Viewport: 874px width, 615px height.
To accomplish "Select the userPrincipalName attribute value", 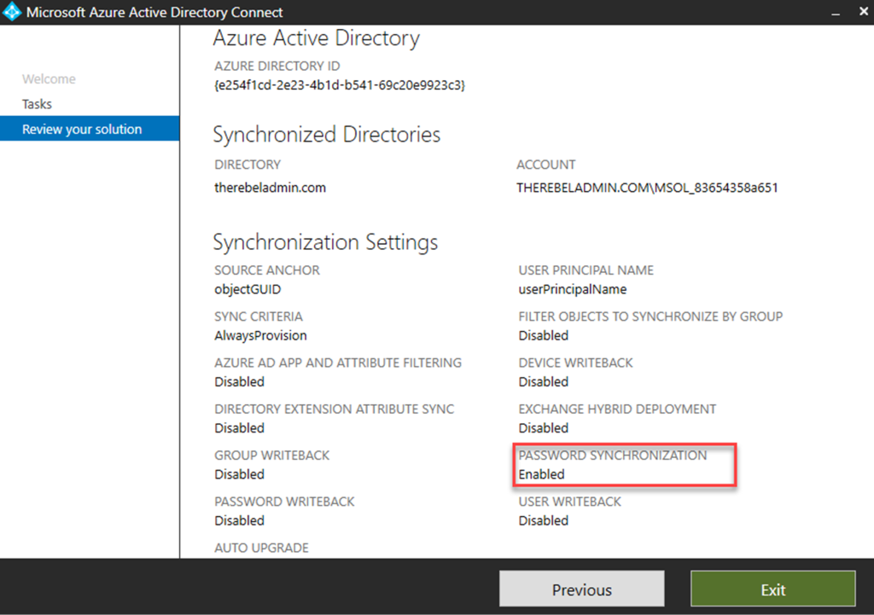I will coord(574,289).
